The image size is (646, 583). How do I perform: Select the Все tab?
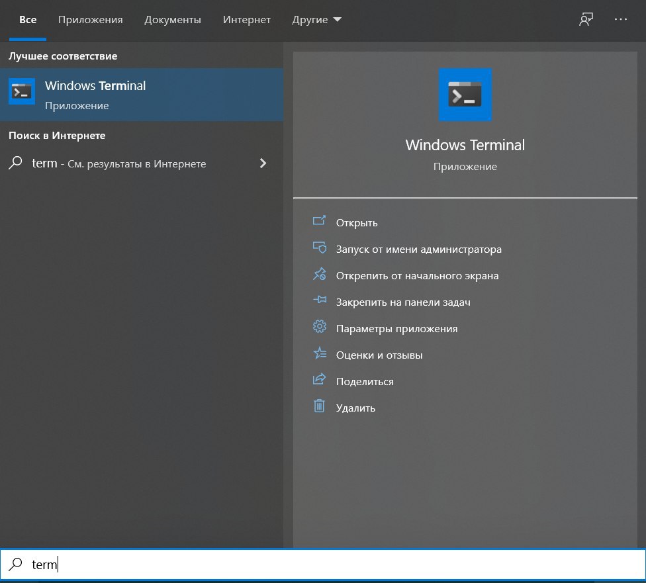coord(28,20)
